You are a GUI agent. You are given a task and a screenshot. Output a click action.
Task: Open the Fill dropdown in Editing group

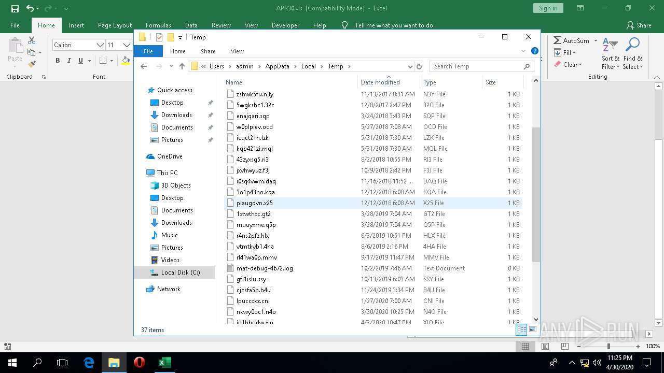point(565,52)
